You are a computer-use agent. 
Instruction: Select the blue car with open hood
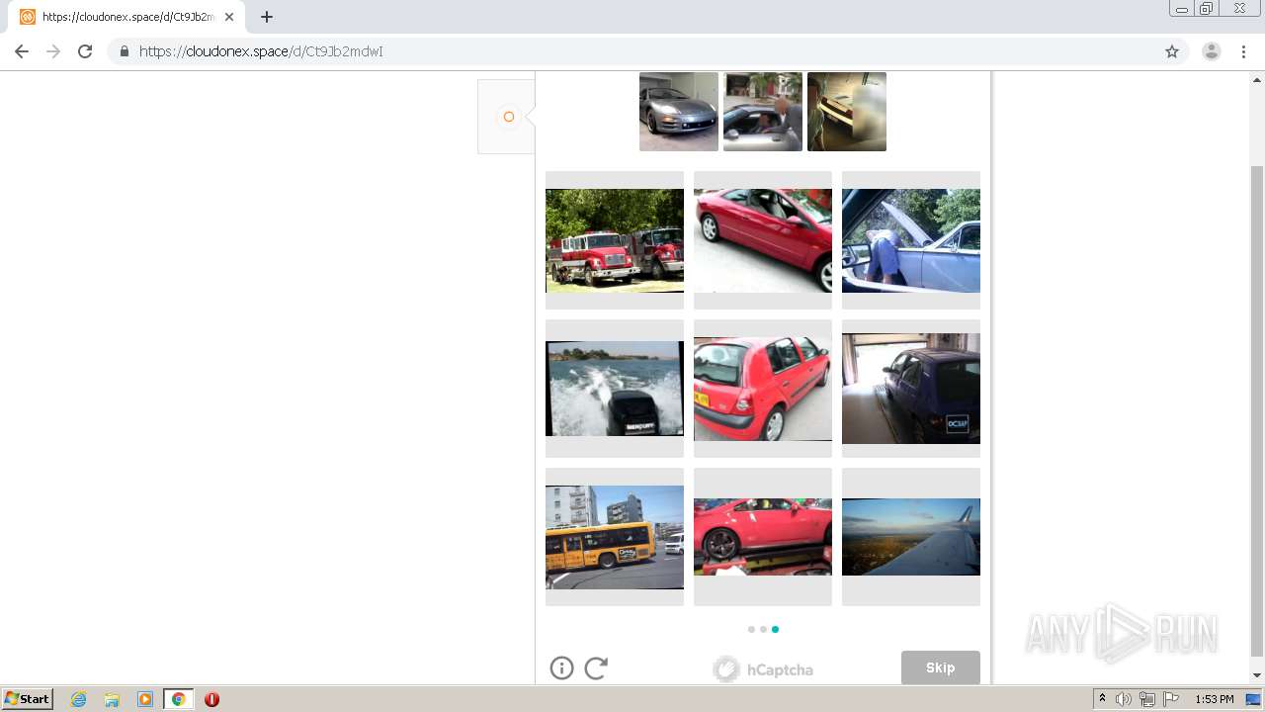coord(911,240)
